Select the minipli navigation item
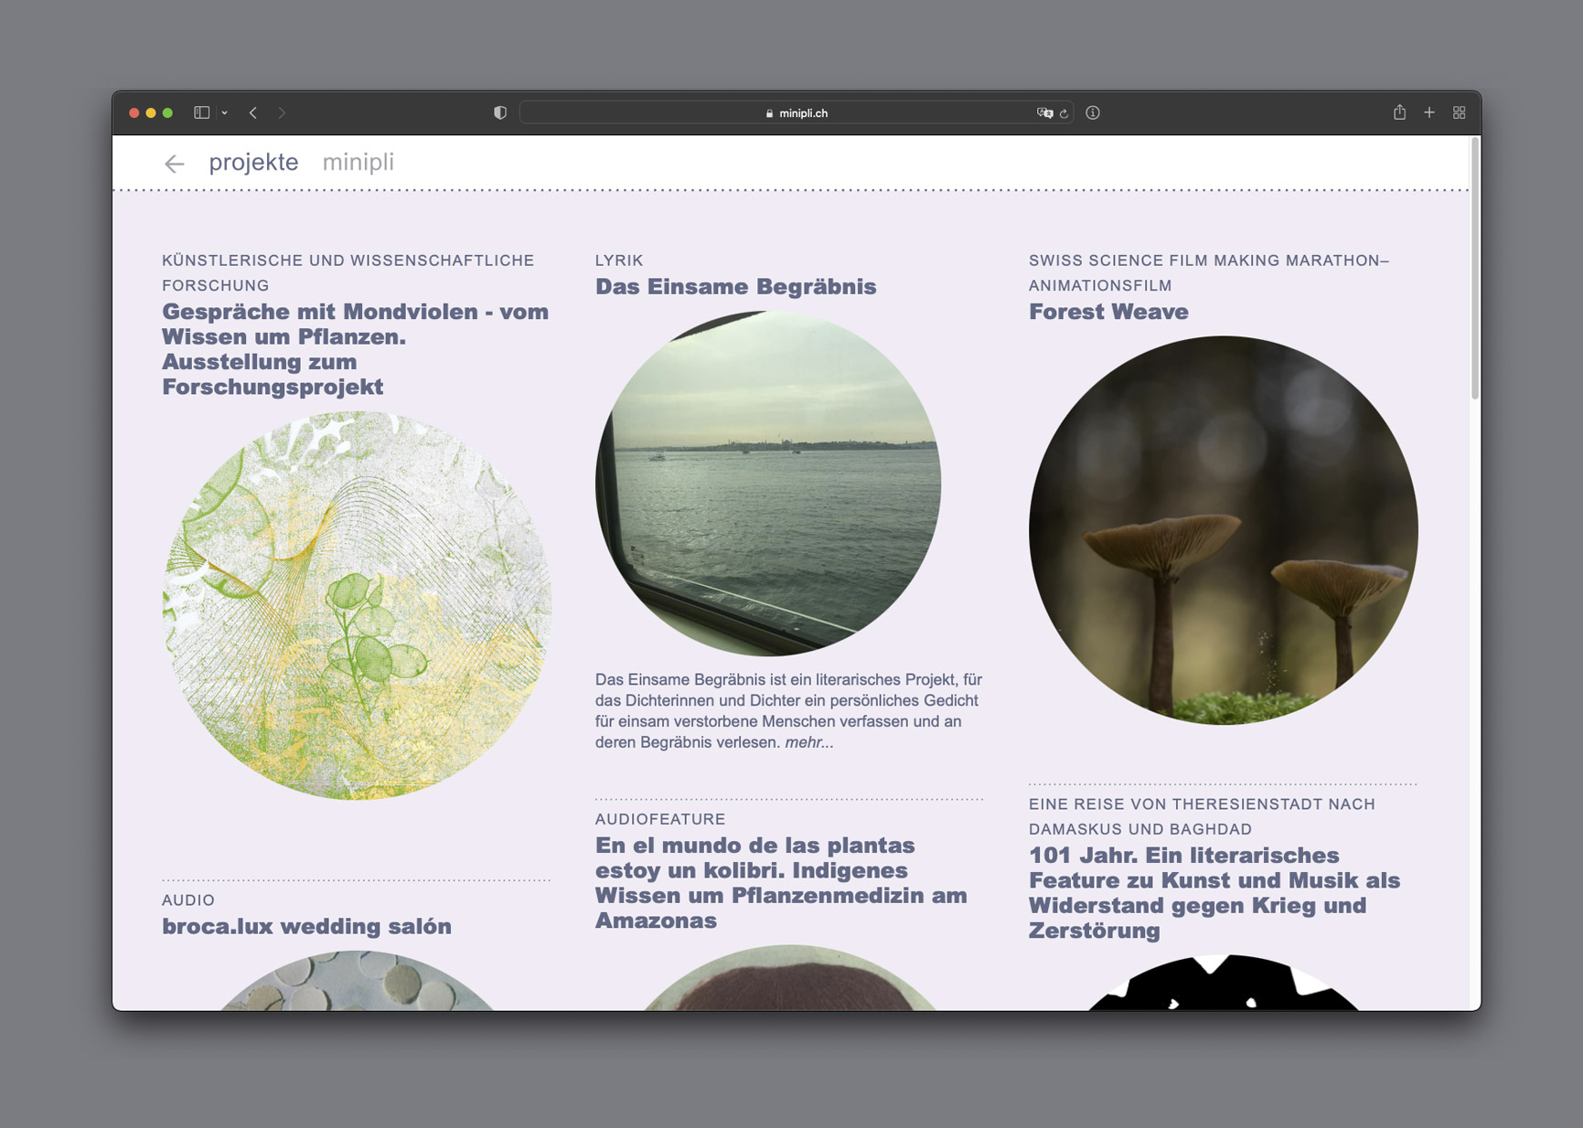This screenshot has width=1583, height=1128. pyautogui.click(x=358, y=162)
